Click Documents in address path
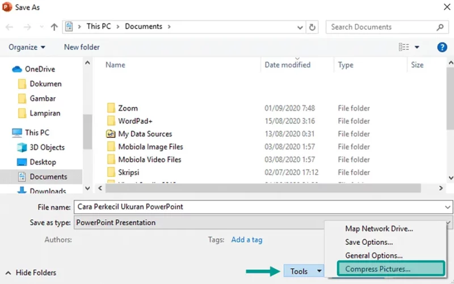This screenshot has height=284, width=454. [144, 26]
